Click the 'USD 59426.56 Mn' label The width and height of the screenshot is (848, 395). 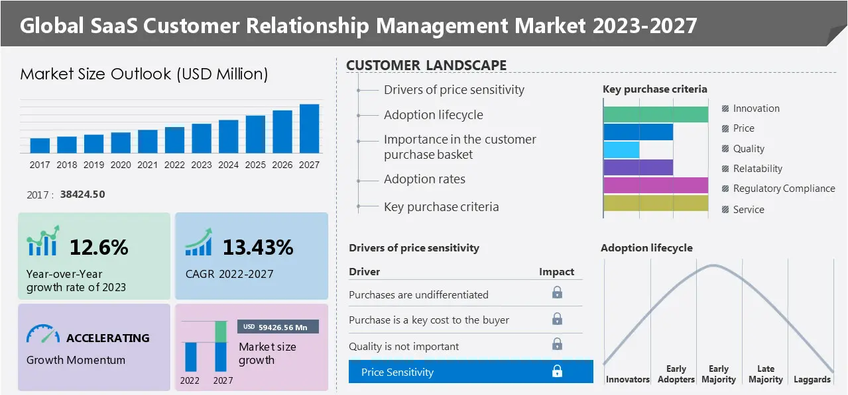[278, 326]
